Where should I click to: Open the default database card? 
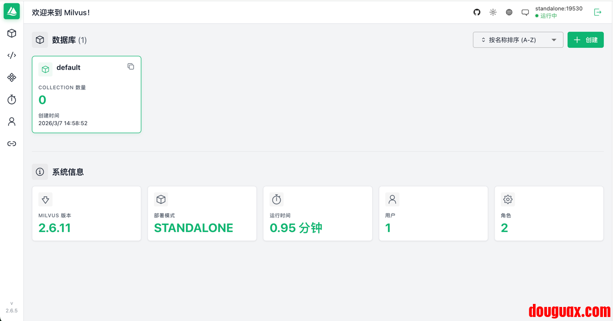click(x=86, y=95)
